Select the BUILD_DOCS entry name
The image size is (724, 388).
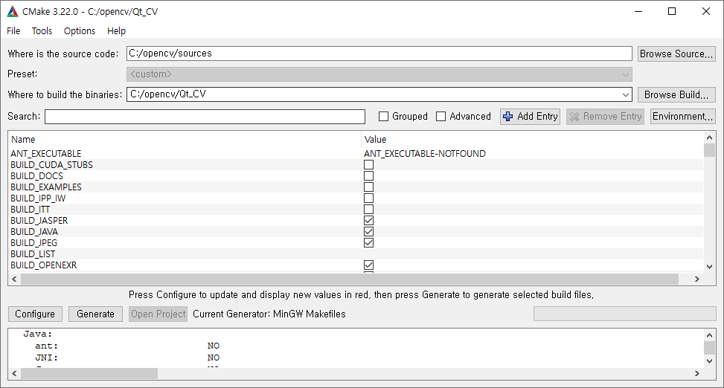point(36,175)
